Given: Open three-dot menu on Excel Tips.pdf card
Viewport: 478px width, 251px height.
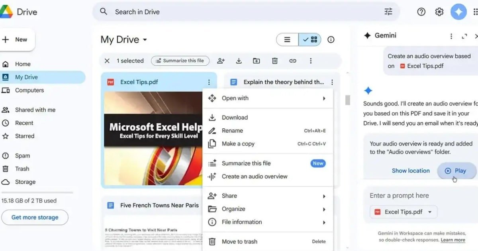Looking at the screenshot, I should (x=209, y=82).
